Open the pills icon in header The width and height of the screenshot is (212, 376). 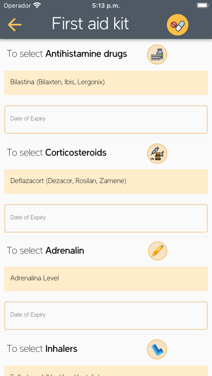pyautogui.click(x=177, y=25)
